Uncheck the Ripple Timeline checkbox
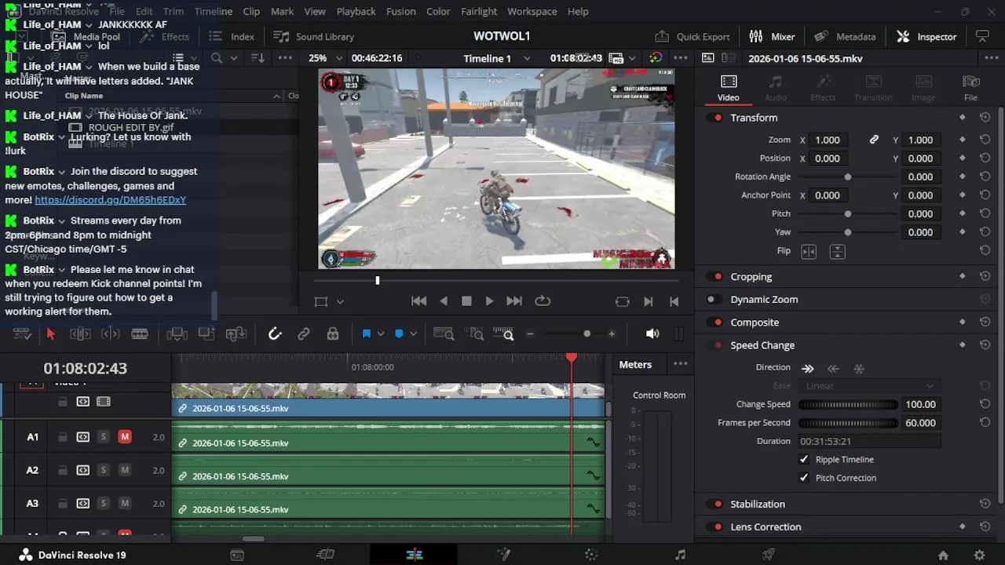Screen dimensions: 1005x565 coord(804,459)
